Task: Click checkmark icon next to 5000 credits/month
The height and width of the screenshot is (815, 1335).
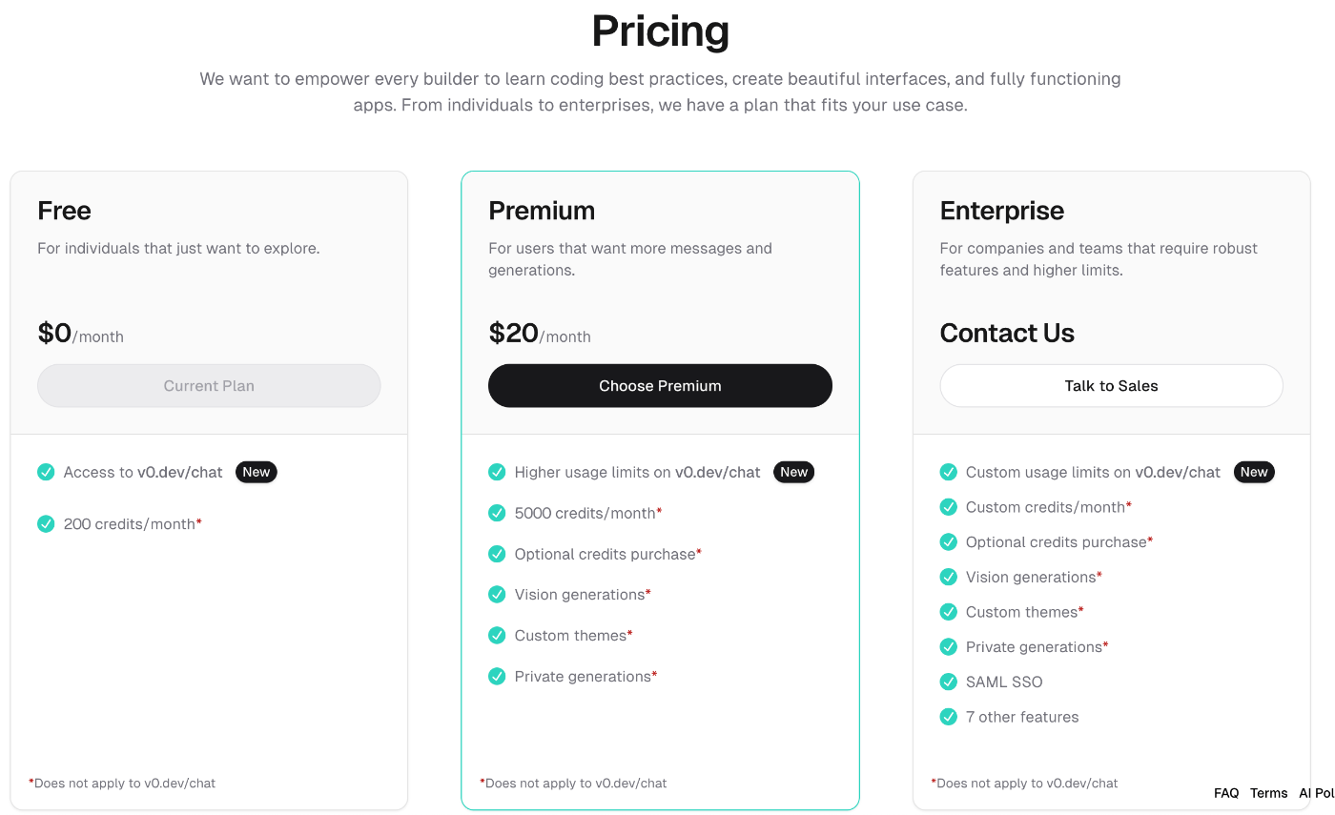Action: pos(497,513)
